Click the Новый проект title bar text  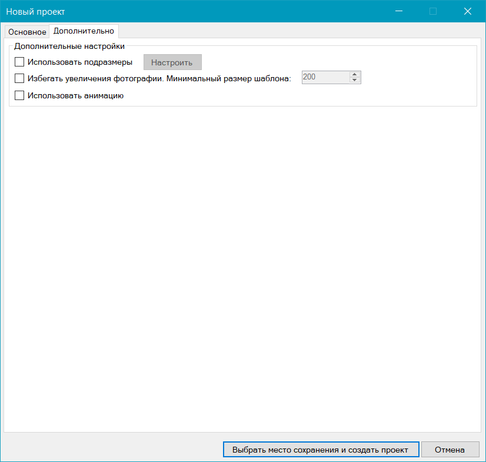(x=36, y=11)
